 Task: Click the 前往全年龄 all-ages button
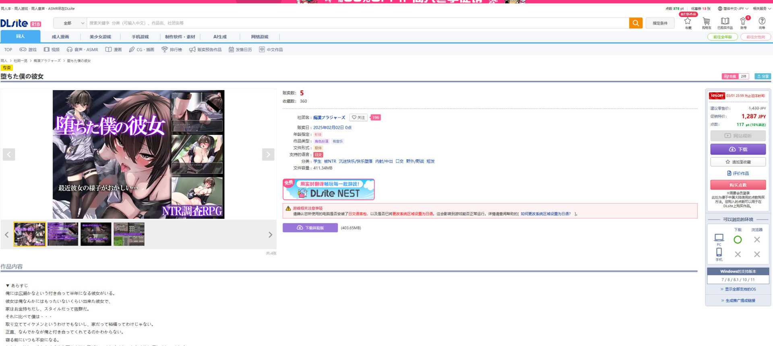[723, 37]
